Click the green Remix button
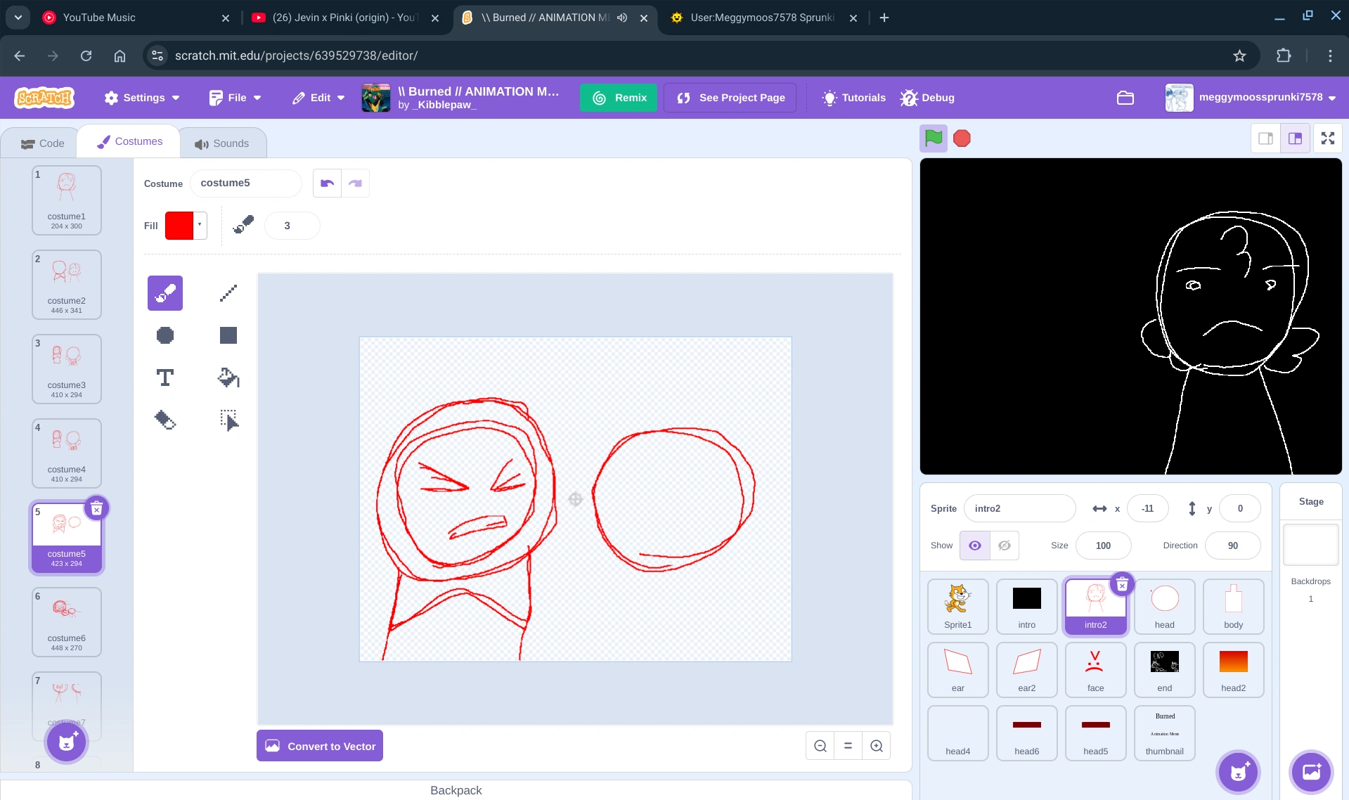The image size is (1349, 800). click(619, 98)
